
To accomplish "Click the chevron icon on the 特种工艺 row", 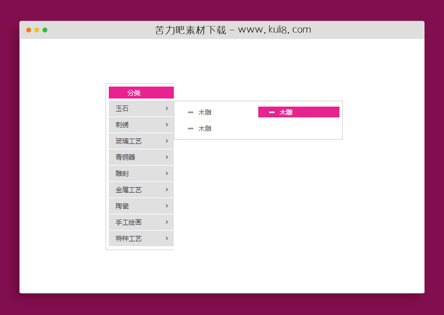I will pos(167,239).
